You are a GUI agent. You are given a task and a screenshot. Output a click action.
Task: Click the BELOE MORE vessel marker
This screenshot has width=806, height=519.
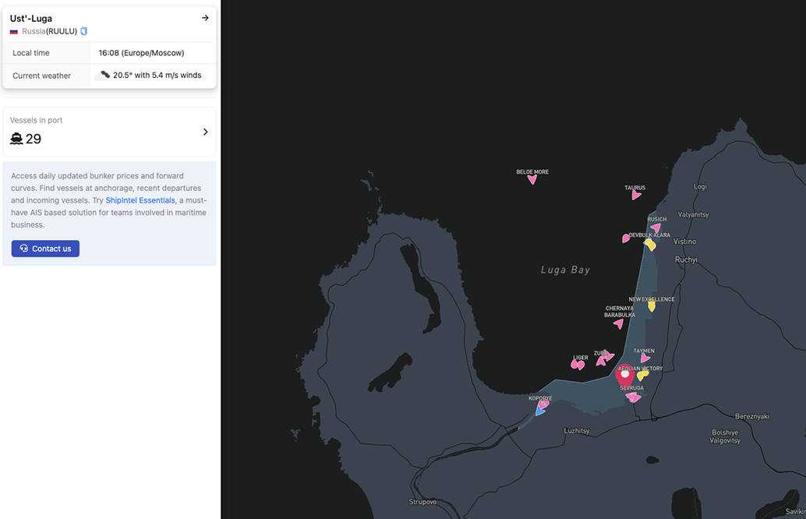[532, 179]
